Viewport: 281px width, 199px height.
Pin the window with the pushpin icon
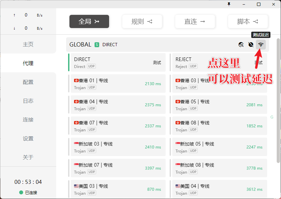pyautogui.click(x=229, y=4)
